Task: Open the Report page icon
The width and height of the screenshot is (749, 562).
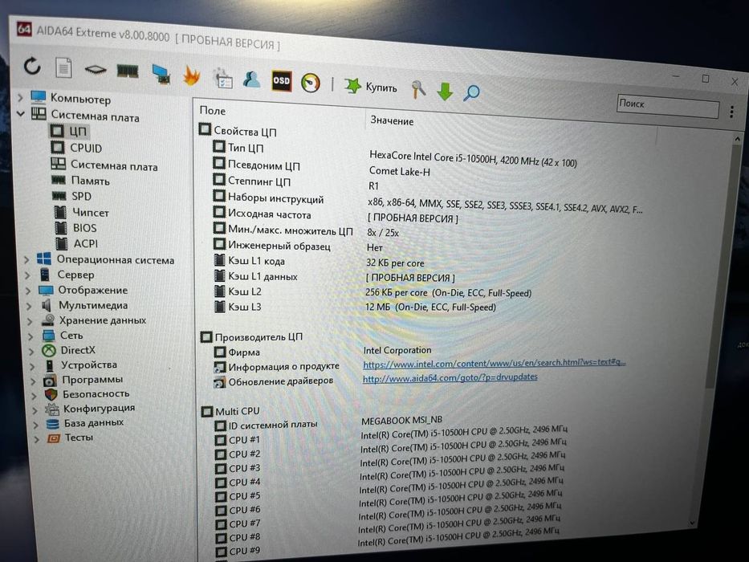Action: (63, 67)
